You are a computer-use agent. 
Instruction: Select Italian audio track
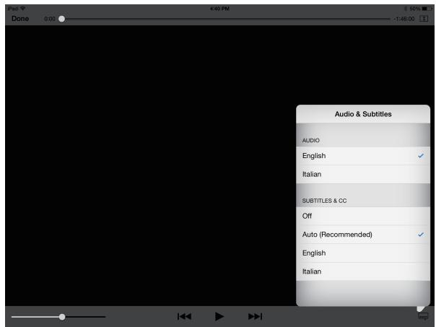tap(363, 175)
